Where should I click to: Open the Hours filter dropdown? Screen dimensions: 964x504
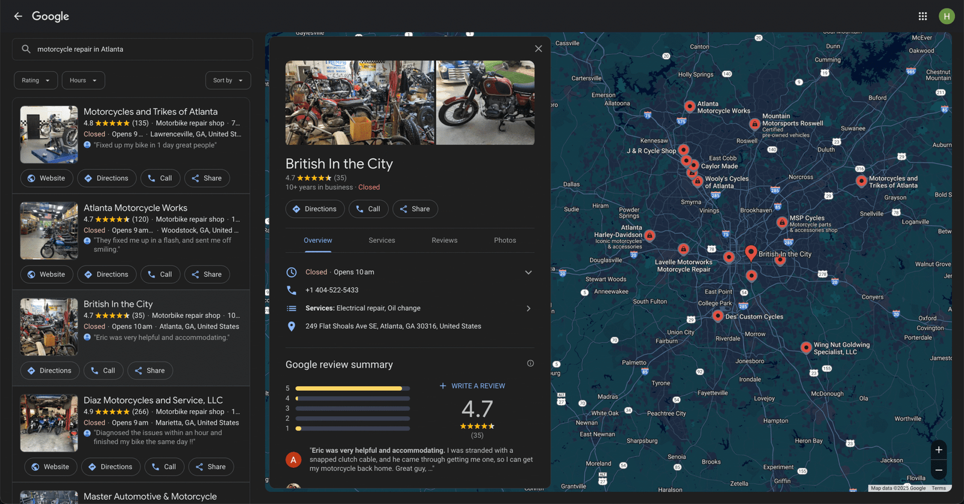pyautogui.click(x=83, y=80)
